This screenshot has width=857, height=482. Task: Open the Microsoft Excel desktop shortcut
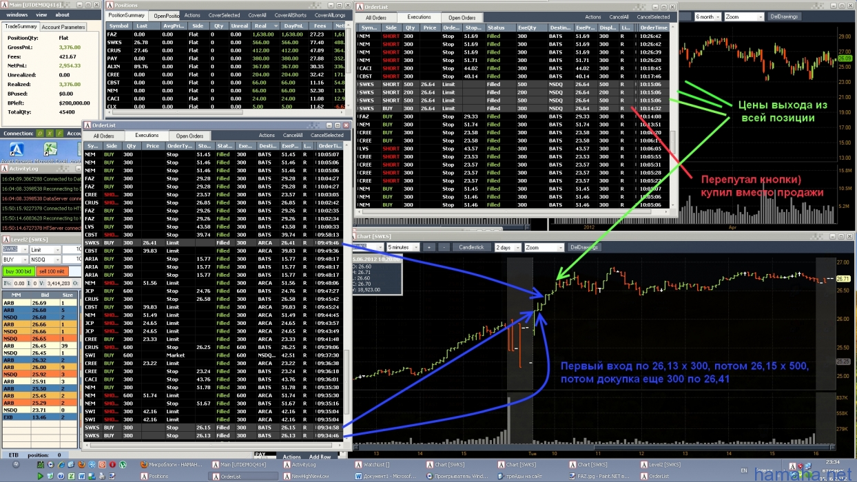tap(50, 150)
